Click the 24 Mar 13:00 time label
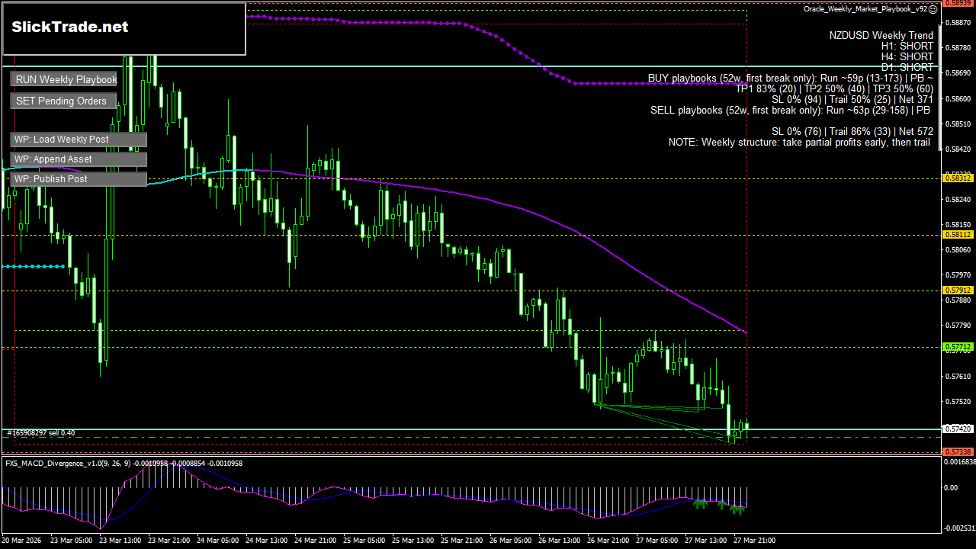The image size is (976, 549). point(267,540)
